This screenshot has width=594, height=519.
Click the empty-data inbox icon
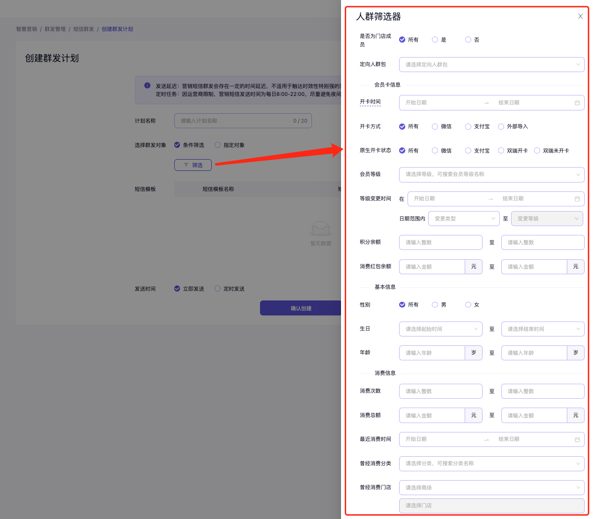pos(320,229)
